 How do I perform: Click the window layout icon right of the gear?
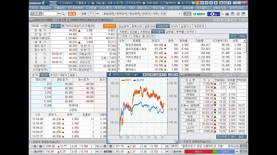(244, 14)
